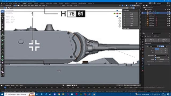
Task: Open the Render menu
Action: pos(10,3)
